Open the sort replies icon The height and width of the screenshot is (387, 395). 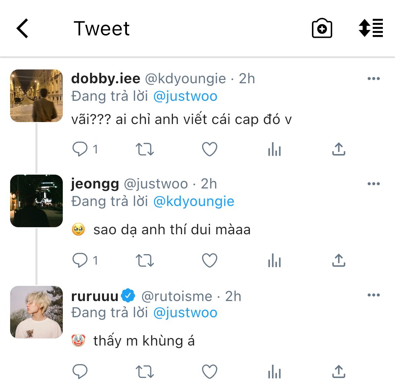(x=371, y=28)
